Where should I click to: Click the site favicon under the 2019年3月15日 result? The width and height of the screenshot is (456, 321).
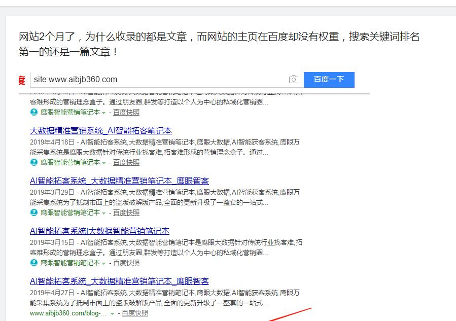point(34,263)
